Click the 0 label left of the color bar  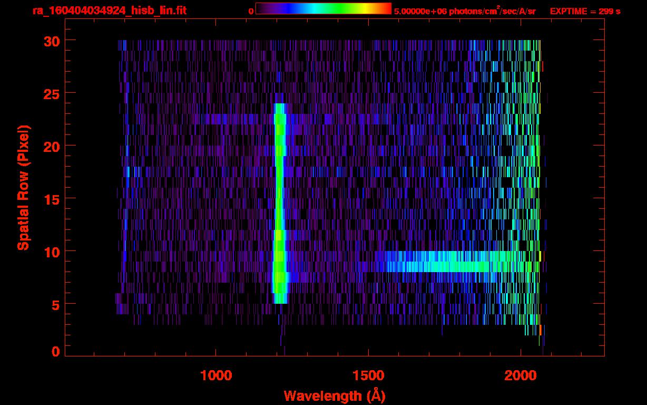pyautogui.click(x=251, y=11)
